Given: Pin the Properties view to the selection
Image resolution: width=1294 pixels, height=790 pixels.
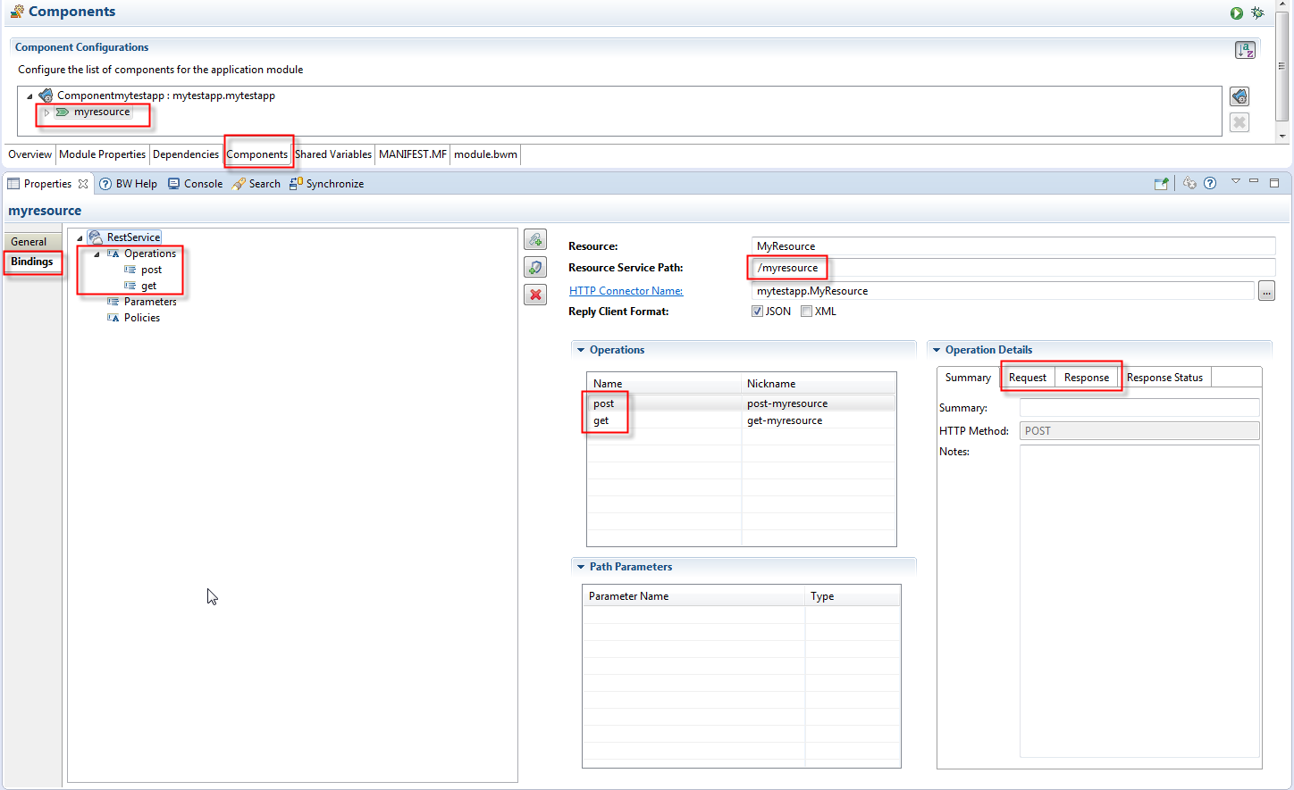Looking at the screenshot, I should point(1161,183).
